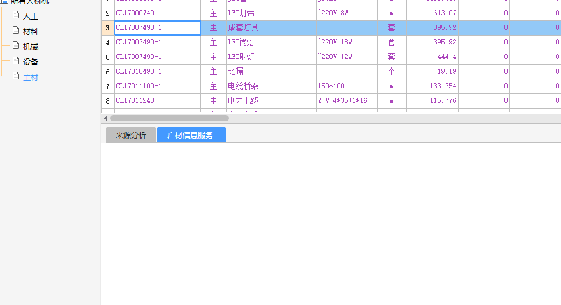The image size is (561, 305).
Task: Click the LED射灯 name cell
Action: (271, 57)
